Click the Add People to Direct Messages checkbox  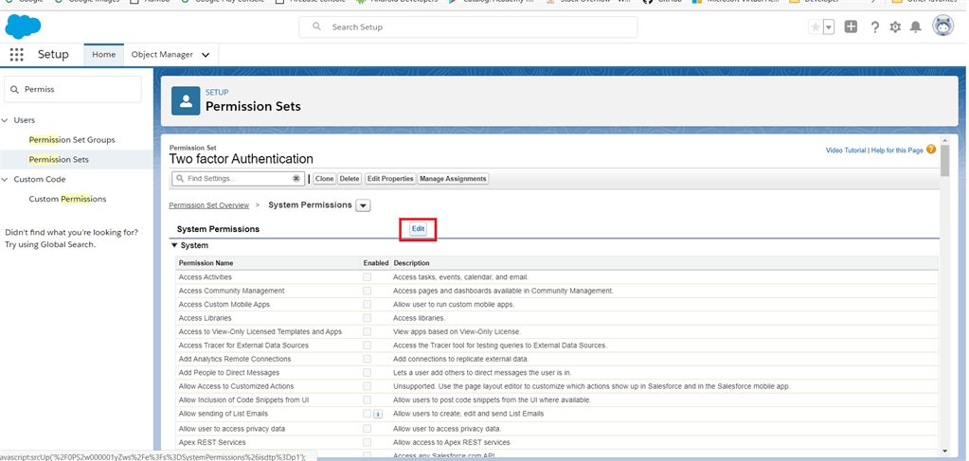368,372
